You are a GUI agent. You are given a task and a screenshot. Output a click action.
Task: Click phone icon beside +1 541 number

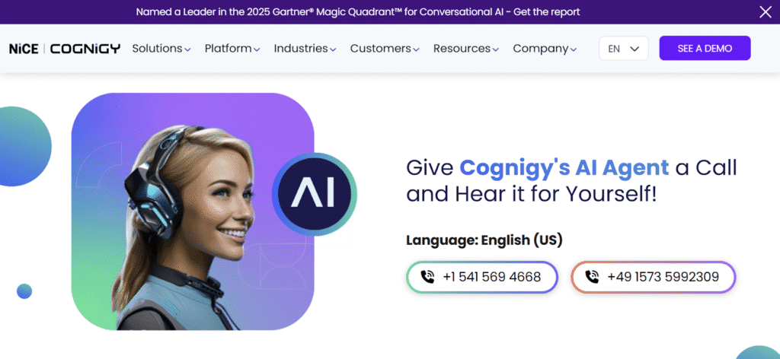pos(427,277)
